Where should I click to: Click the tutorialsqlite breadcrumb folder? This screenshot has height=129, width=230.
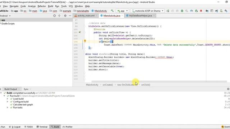pos(81,11)
